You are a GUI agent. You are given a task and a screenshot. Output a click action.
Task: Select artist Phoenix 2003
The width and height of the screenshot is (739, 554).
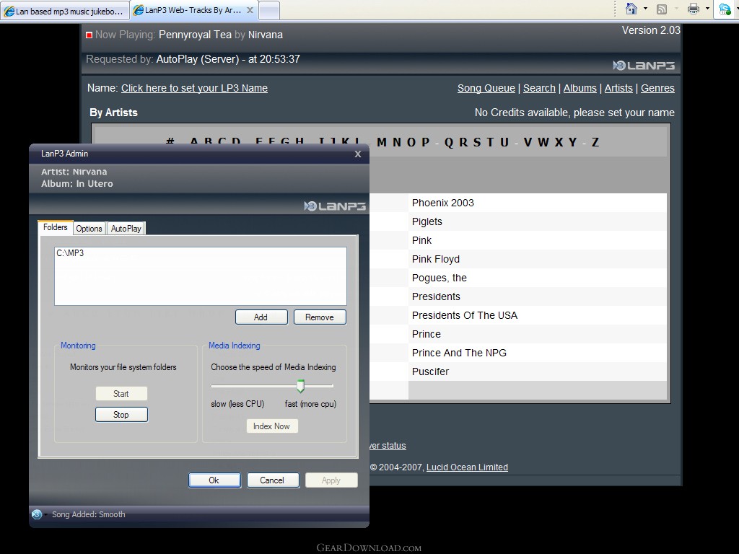[443, 203]
